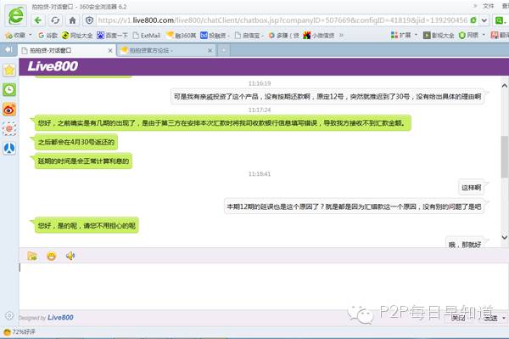The width and height of the screenshot is (509, 339).
Task: Close the 拍拍贷-对话窗口 tab
Action: 110,51
